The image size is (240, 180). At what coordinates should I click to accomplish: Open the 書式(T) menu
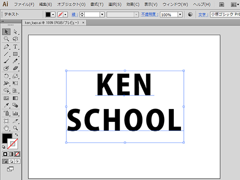pos(97,4)
